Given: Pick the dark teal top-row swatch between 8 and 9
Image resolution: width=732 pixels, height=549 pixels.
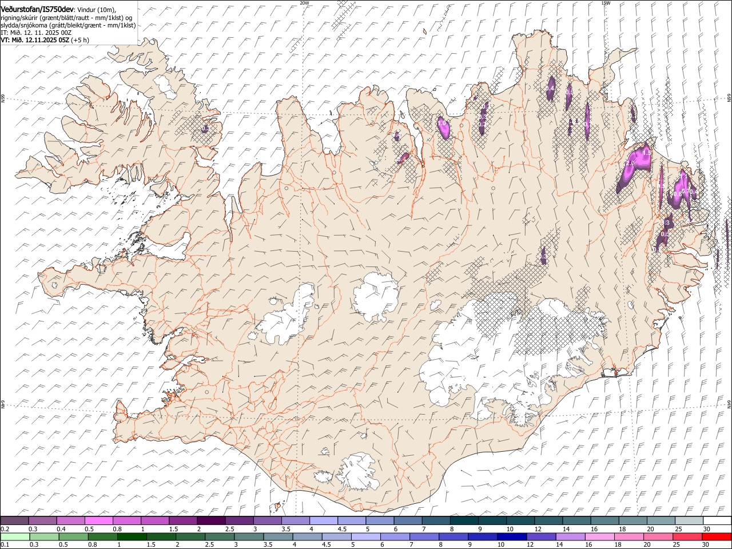Looking at the screenshot, I should pos(463,521).
